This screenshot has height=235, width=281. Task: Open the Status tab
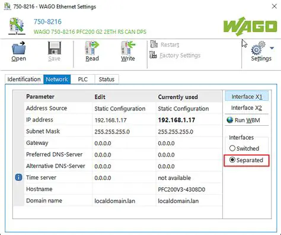(x=107, y=80)
